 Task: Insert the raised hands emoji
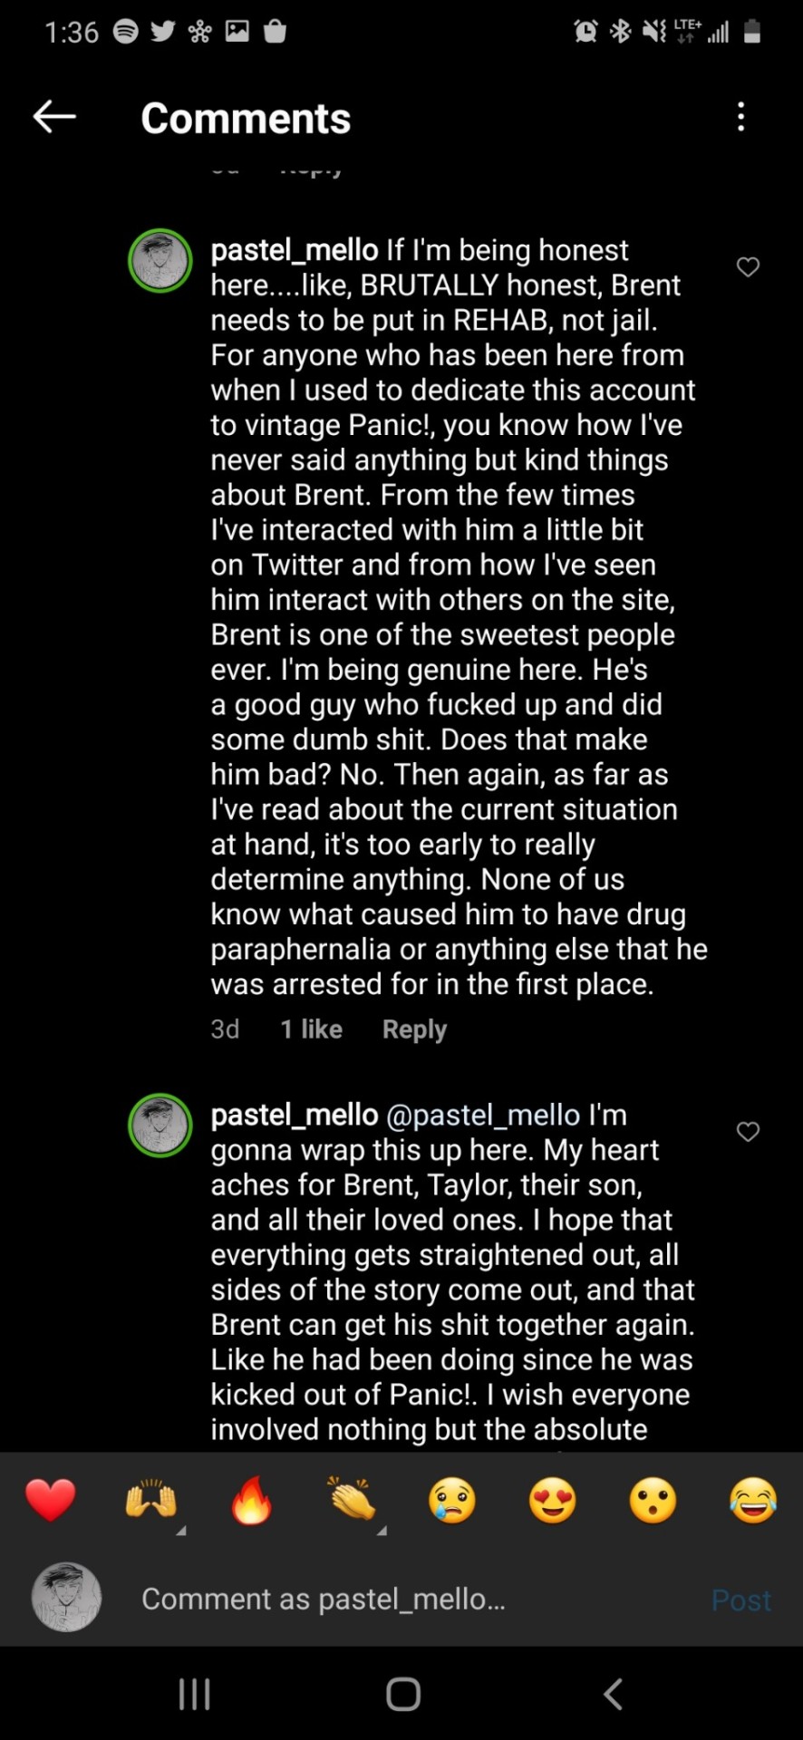click(150, 1500)
